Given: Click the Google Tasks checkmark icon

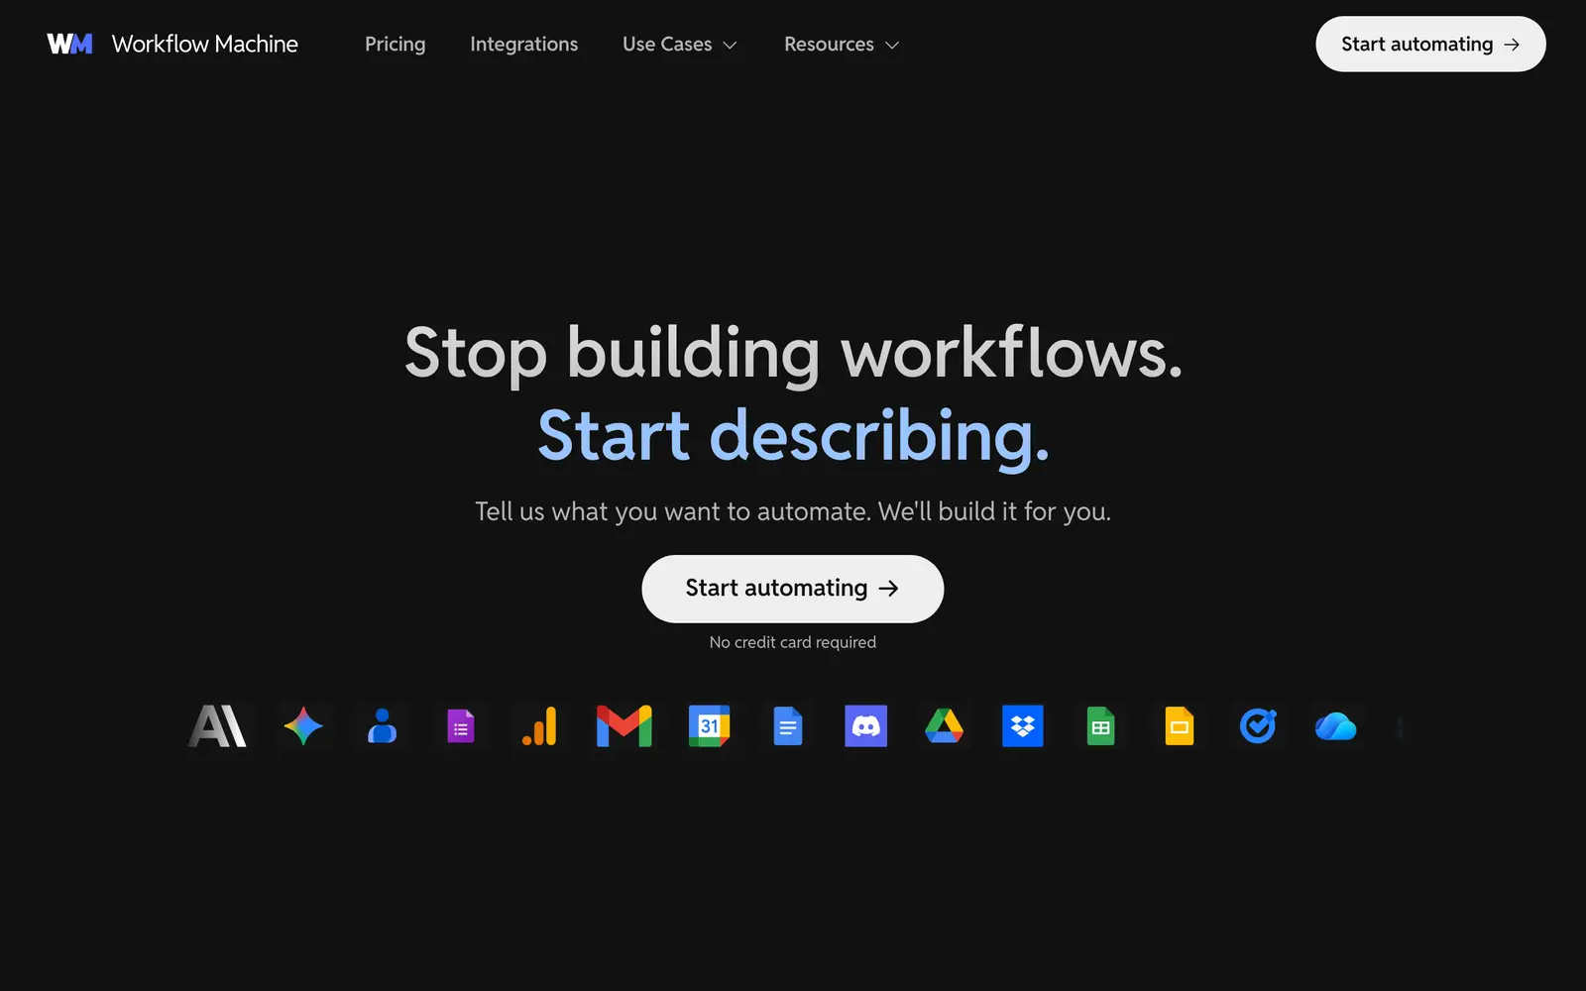Looking at the screenshot, I should click(x=1258, y=726).
